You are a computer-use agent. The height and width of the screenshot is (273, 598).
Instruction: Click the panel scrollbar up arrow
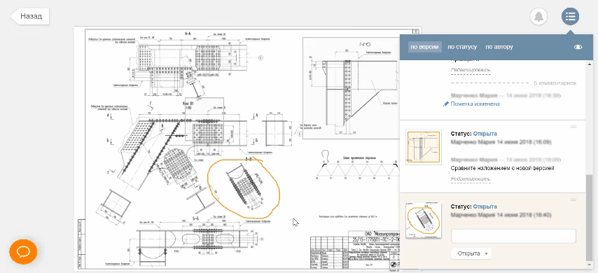point(589,65)
